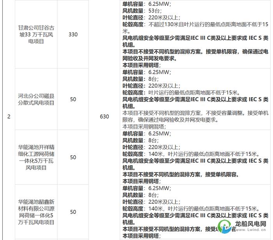This screenshot has height=240, width=273.
Task: Click 单机容量: 6.25MW in 开祥 row
Action: tap(147, 133)
